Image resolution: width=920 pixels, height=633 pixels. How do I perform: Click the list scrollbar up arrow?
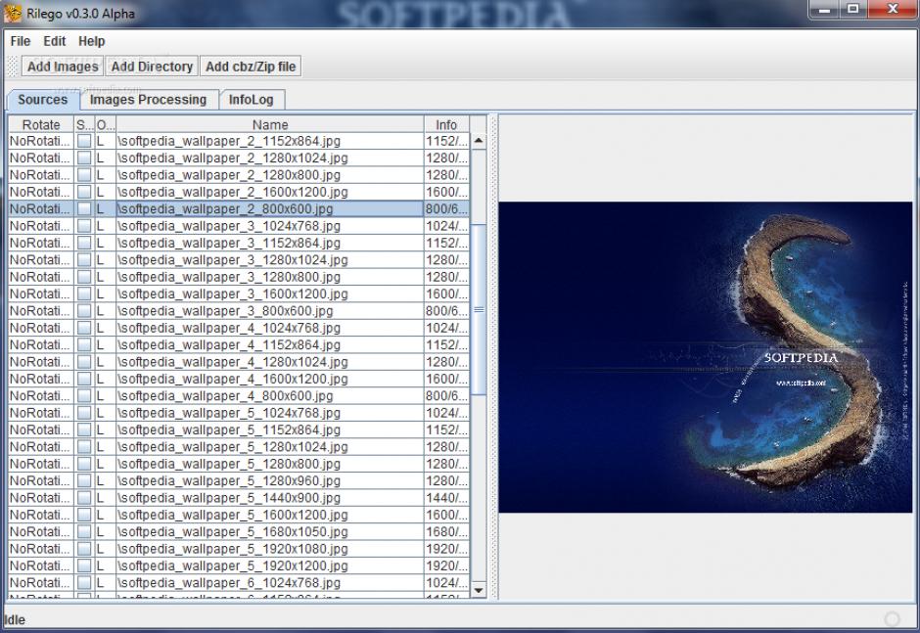coord(479,141)
